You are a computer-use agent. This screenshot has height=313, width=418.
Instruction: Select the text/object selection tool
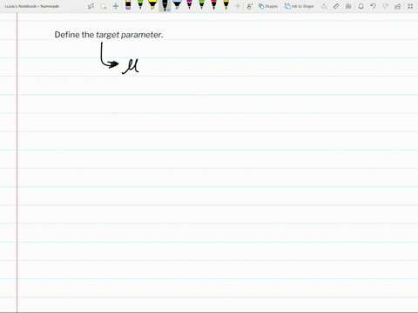tap(91, 6)
